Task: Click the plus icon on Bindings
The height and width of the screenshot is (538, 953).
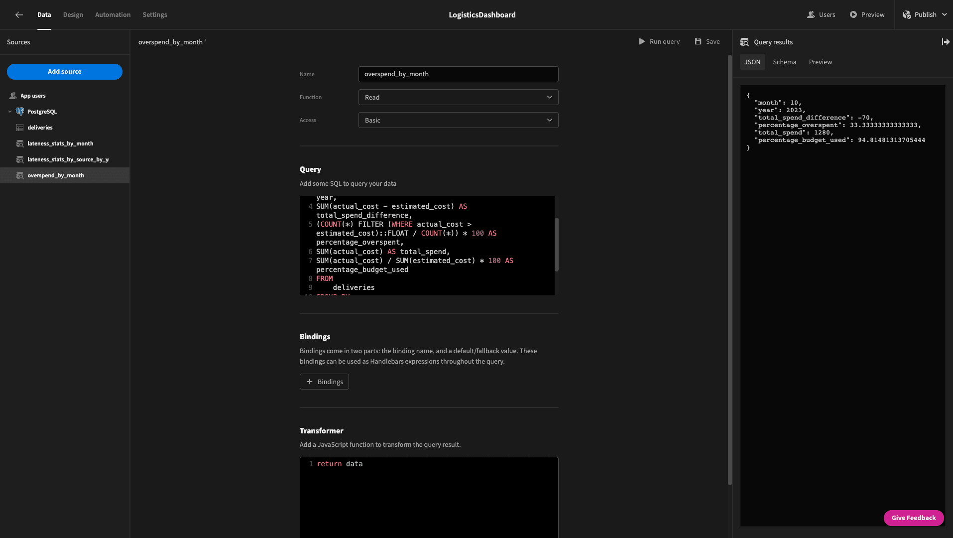Action: [x=310, y=382]
